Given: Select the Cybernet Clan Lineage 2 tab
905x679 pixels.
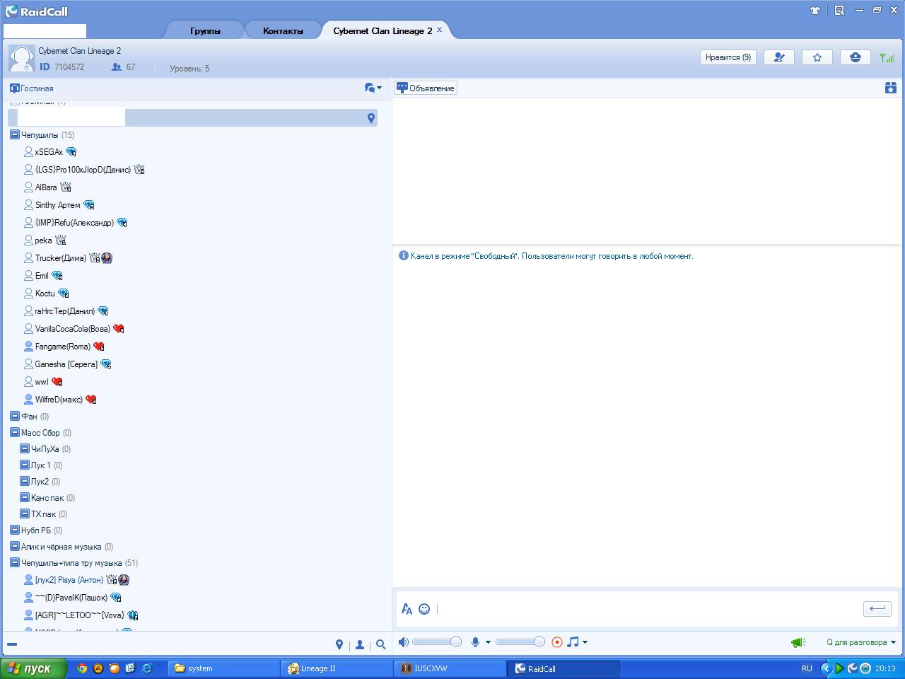Looking at the screenshot, I should click(x=383, y=30).
